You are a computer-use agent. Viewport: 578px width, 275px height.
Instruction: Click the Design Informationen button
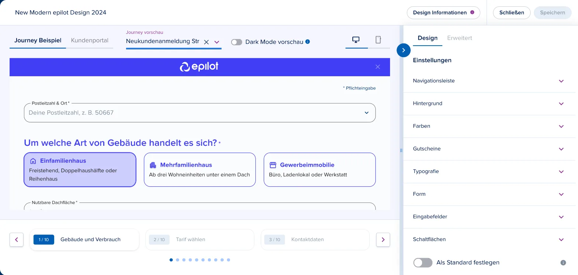pos(443,13)
